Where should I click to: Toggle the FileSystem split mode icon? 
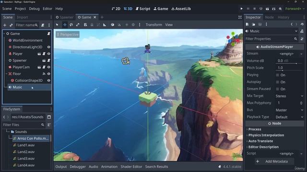click(49, 117)
